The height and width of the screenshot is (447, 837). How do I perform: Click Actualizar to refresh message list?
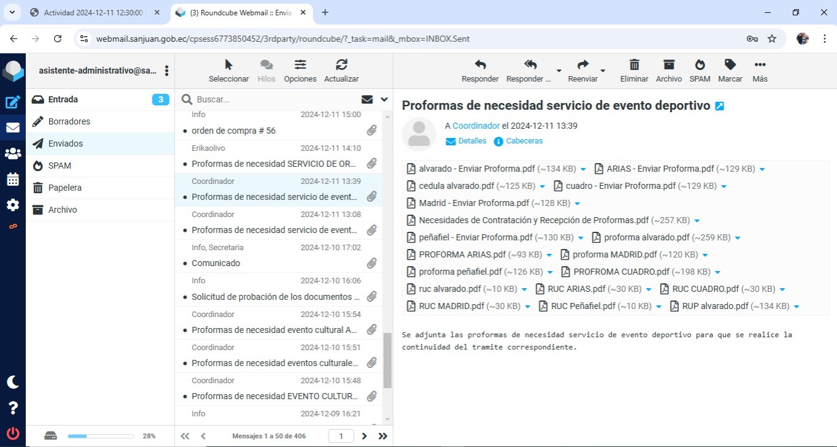(342, 65)
